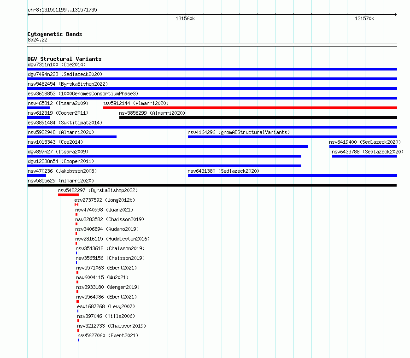
Task: Open nsv2816115 (Huddleston2016) label
Action: click(x=112, y=239)
